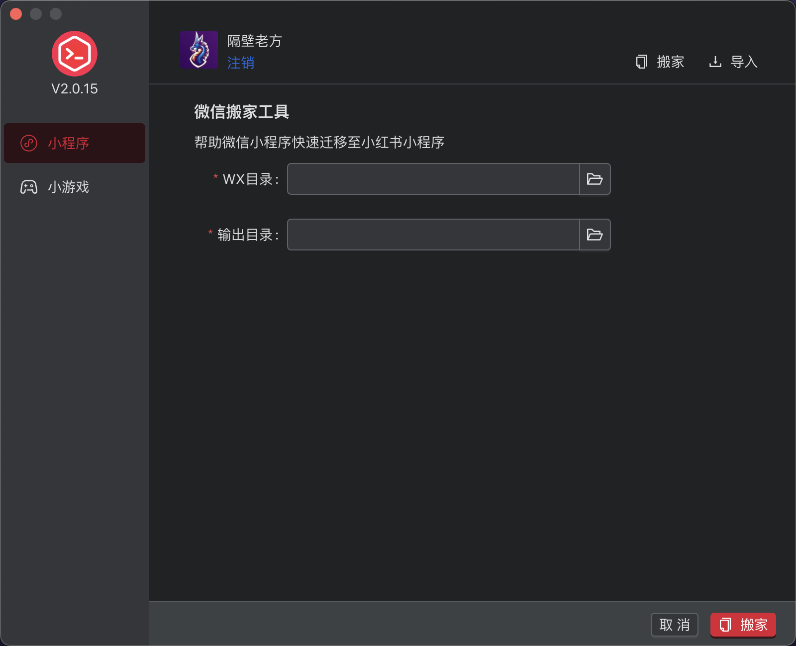This screenshot has height=646, width=796.
Task: Select the 小游戏 sidebar item
Action: tap(75, 187)
